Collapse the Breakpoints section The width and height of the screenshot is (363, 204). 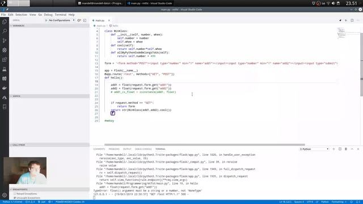pyautogui.click(x=49, y=189)
